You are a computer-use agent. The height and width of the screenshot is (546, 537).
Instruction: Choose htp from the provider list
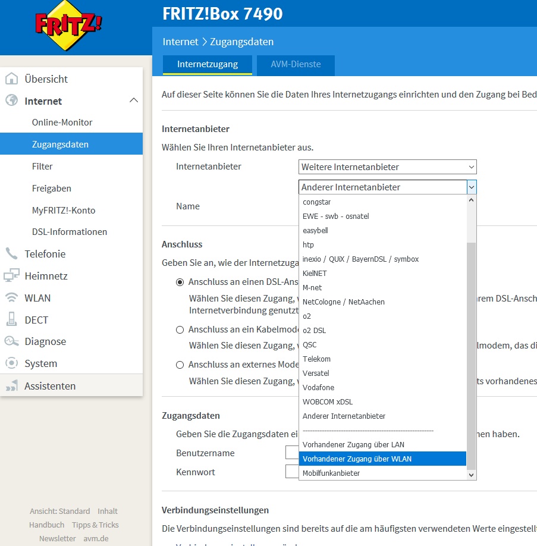click(382, 245)
